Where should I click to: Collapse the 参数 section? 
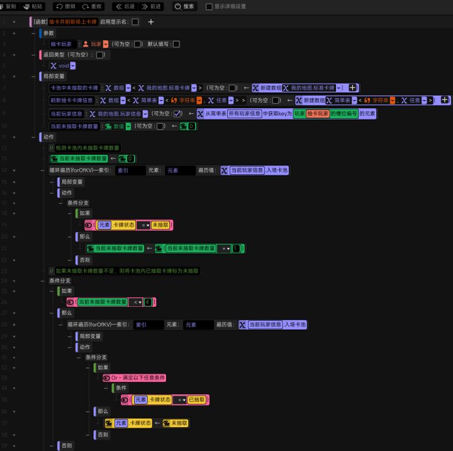point(33,33)
